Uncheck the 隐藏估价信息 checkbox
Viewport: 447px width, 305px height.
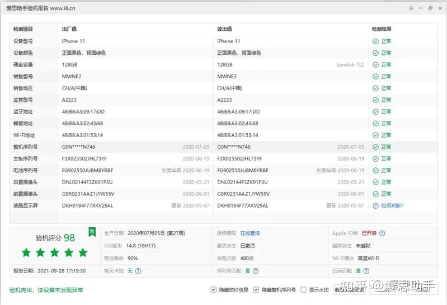[214, 290]
